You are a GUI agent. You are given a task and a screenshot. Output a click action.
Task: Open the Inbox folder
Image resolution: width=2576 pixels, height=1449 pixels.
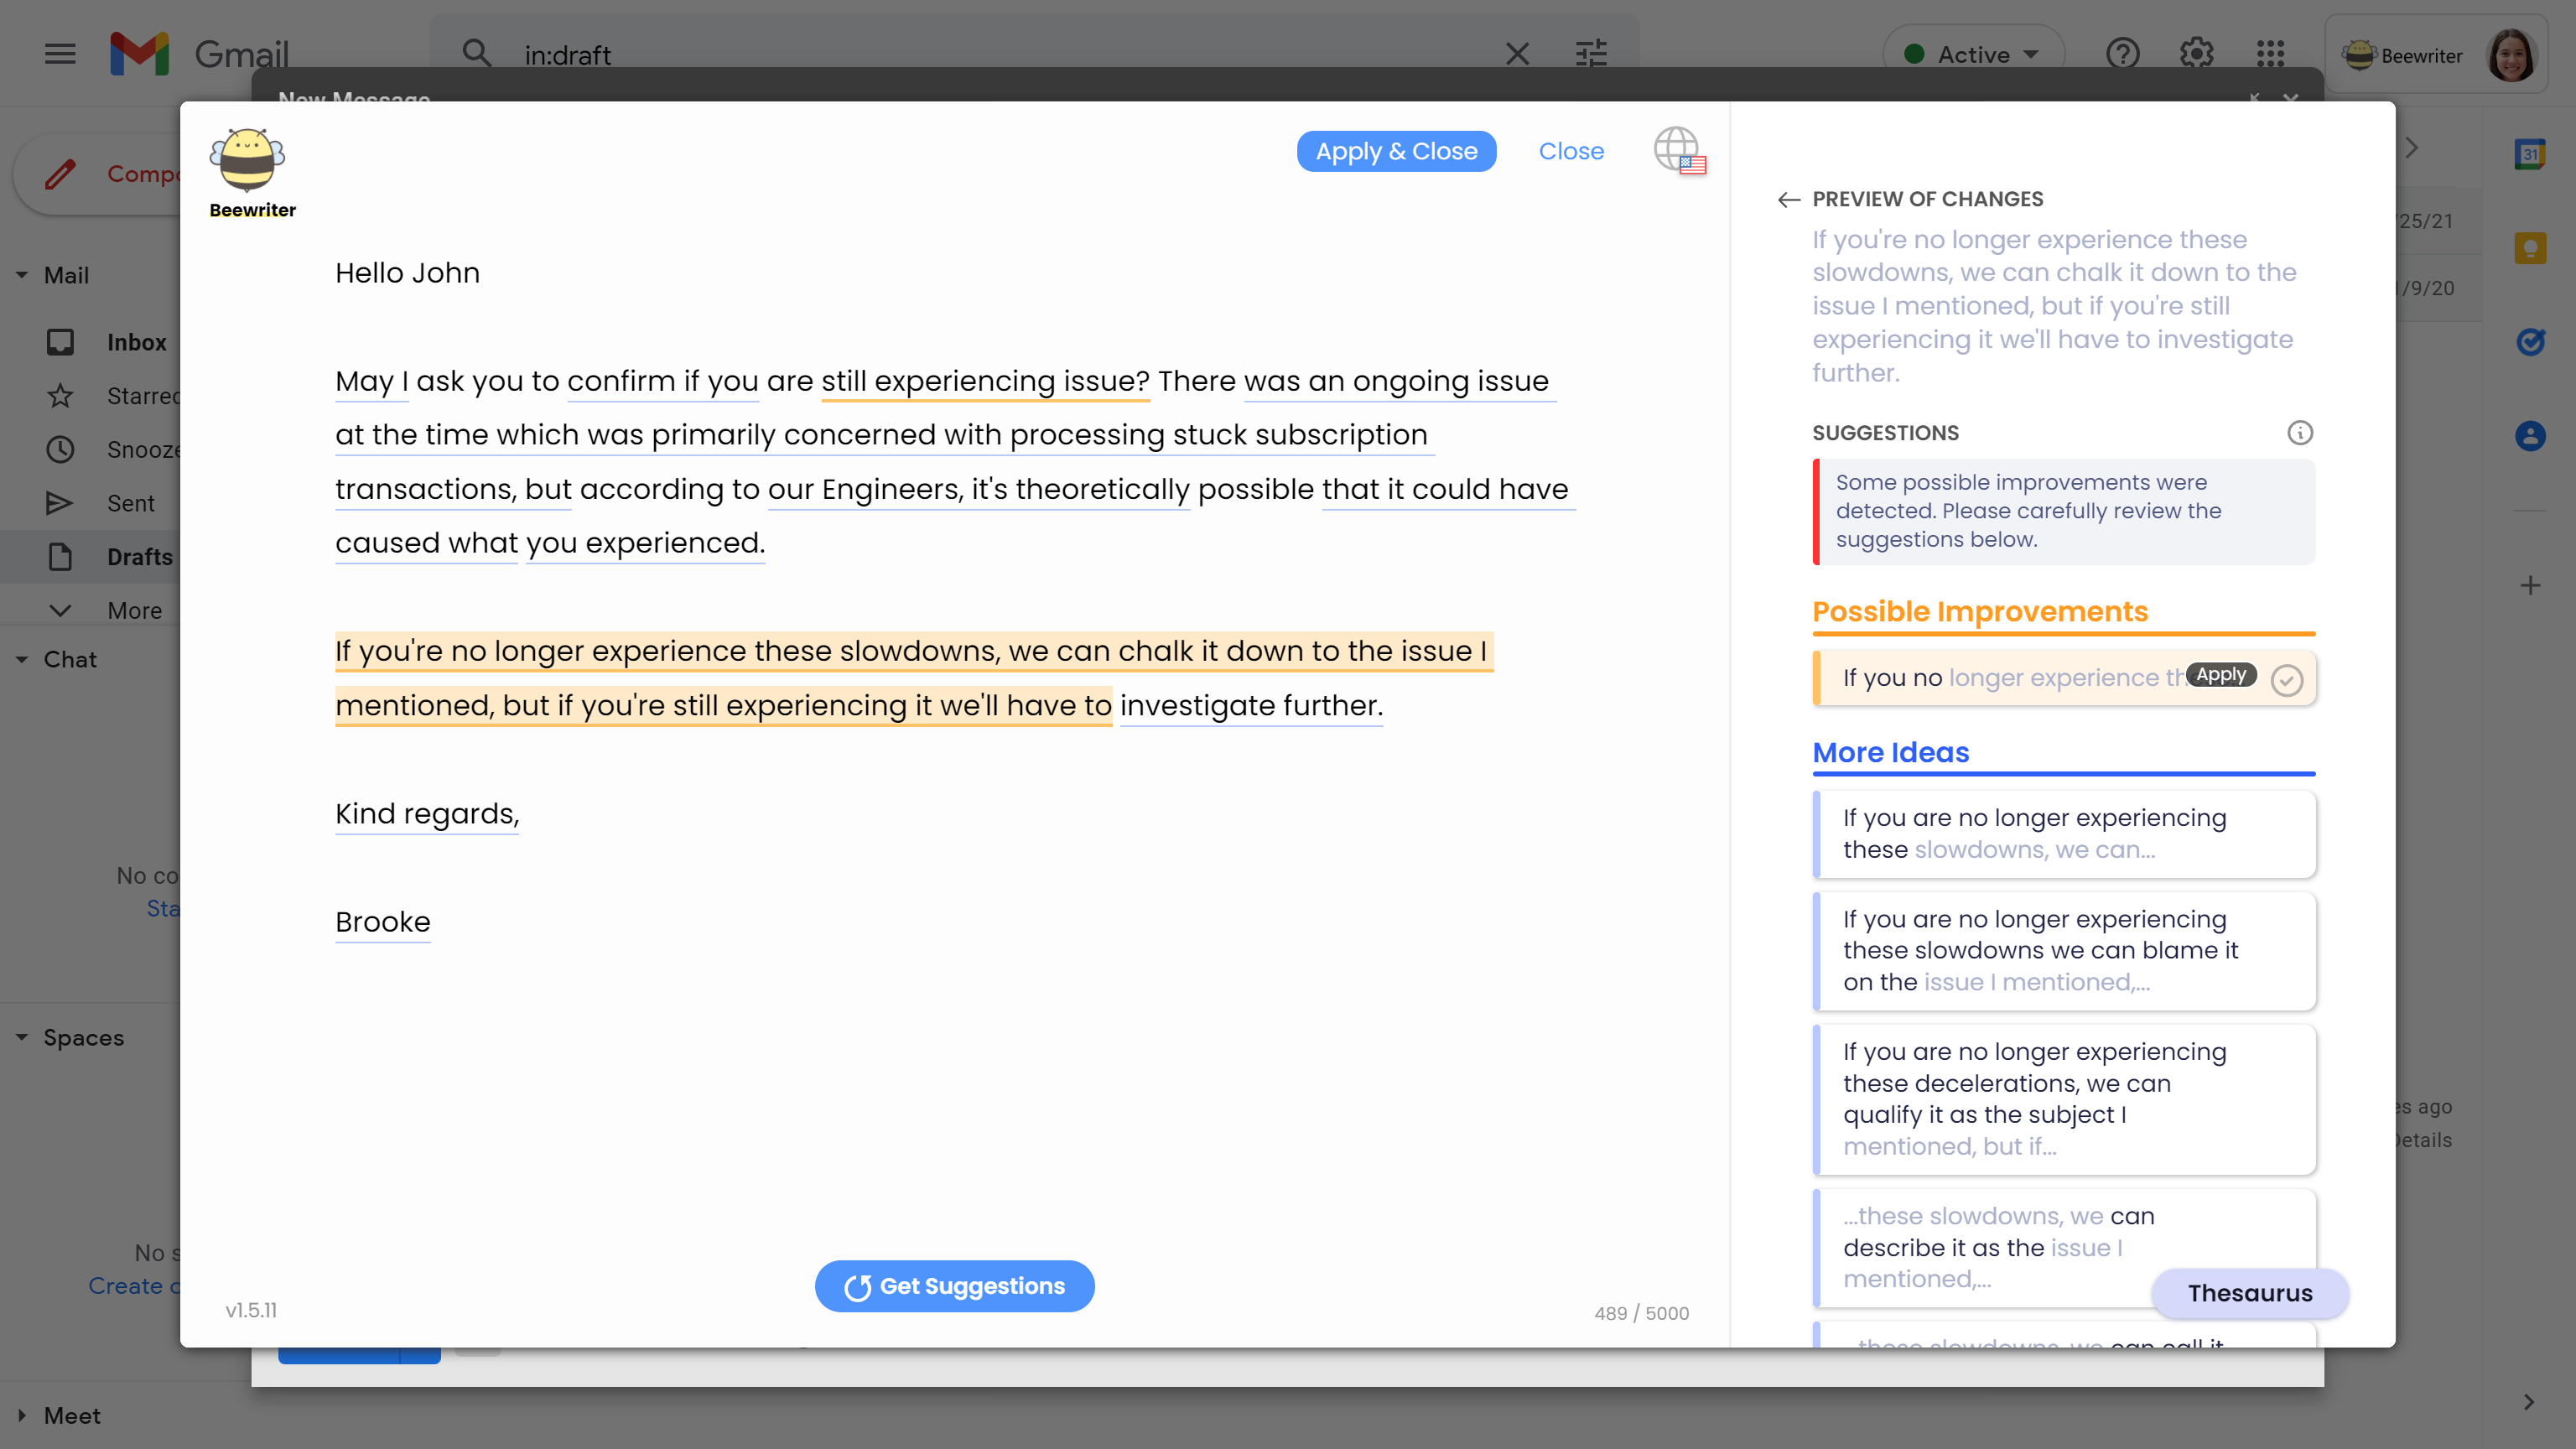click(x=136, y=342)
